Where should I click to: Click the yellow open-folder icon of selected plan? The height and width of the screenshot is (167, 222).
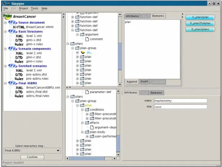coord(83,52)
